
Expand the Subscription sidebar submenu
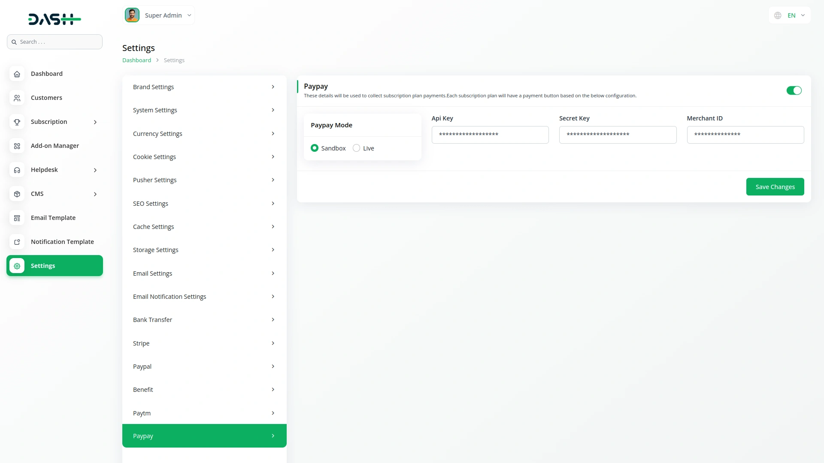coord(95,122)
